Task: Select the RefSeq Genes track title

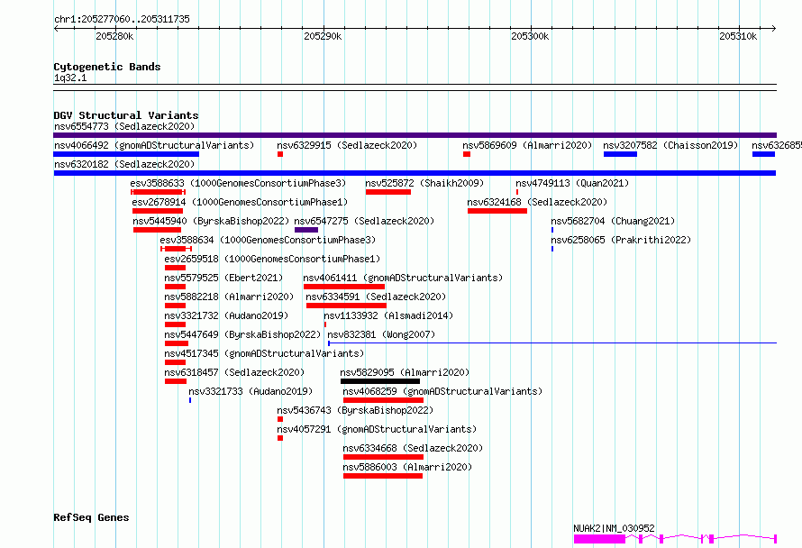Action: tap(92, 518)
